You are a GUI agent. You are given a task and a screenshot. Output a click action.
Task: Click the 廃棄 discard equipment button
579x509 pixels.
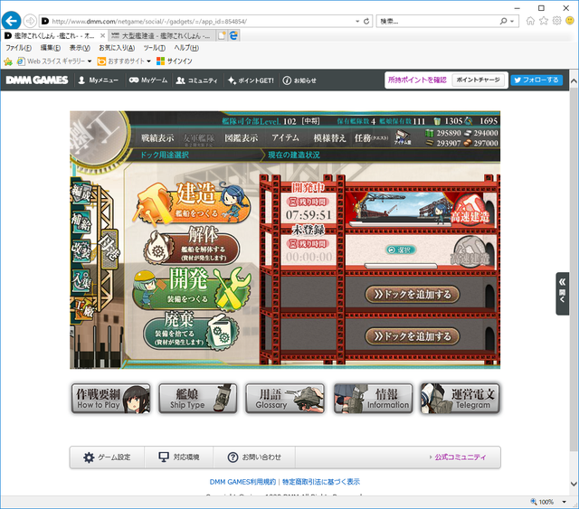(191, 330)
